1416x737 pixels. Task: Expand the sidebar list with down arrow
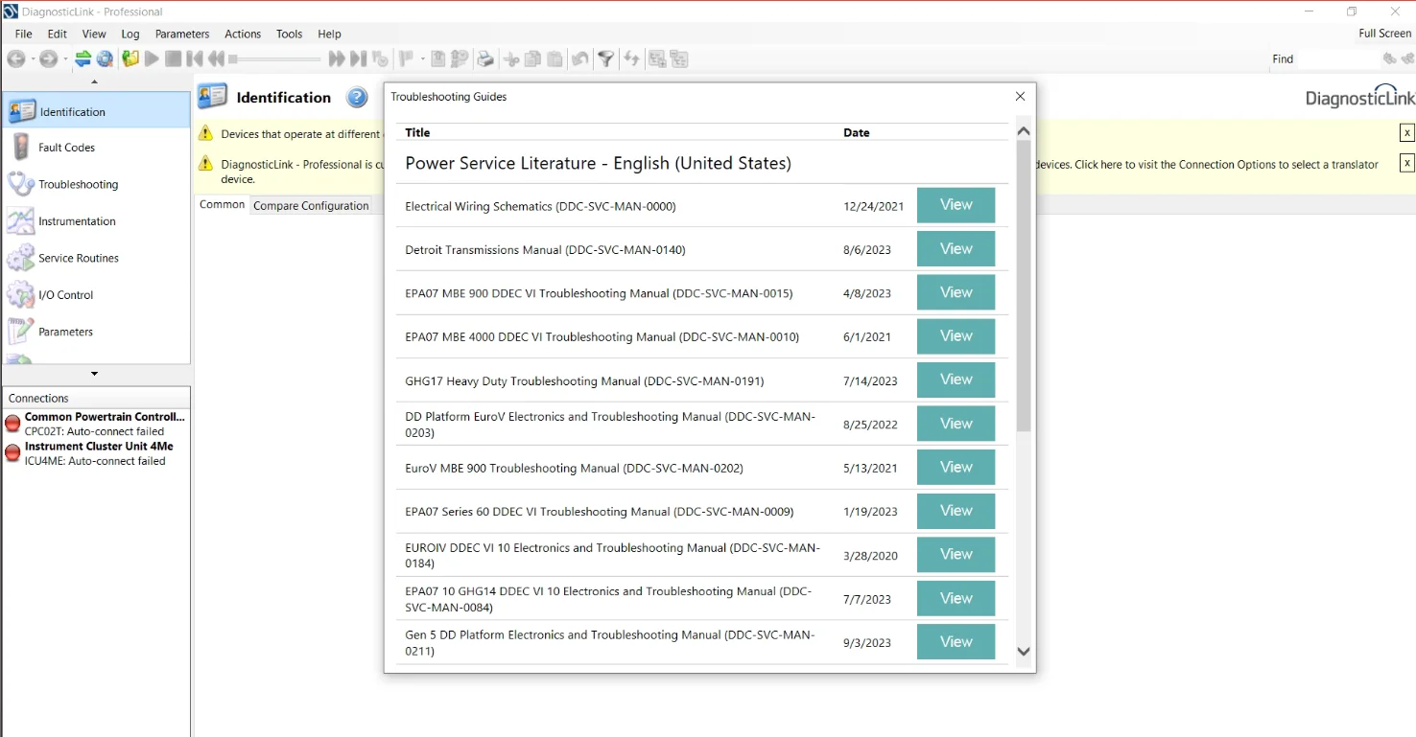pyautogui.click(x=94, y=374)
